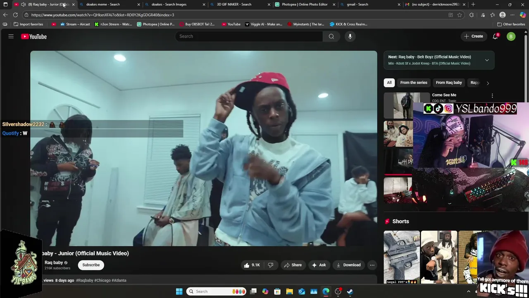Reload the page with refresh button
Viewport: 529px width, 298px height.
point(15,15)
